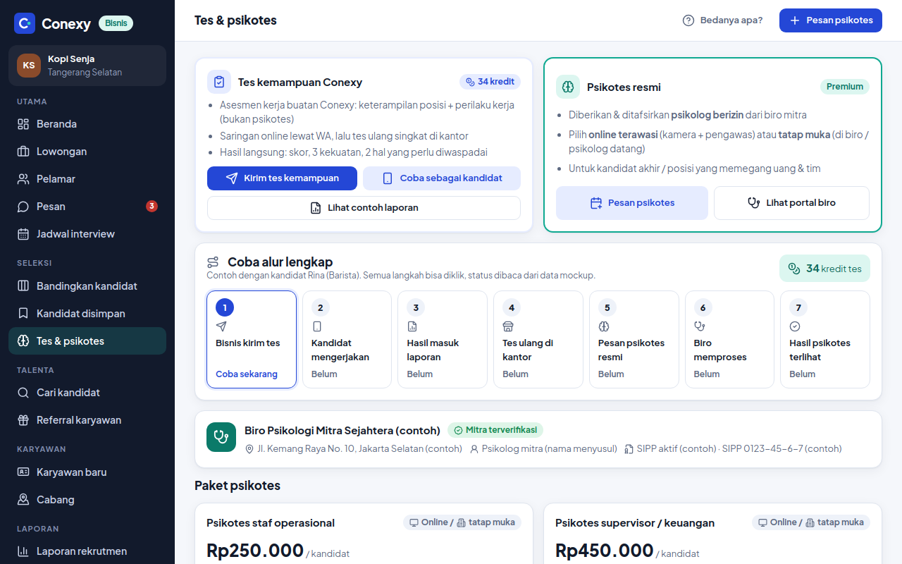
Task: Open Referral karyawan in the sidebar
Action: pyautogui.click(x=87, y=420)
